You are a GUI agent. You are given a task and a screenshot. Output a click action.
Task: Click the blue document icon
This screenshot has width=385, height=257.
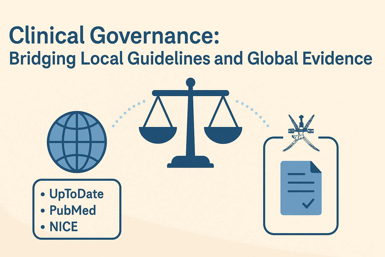click(x=301, y=188)
